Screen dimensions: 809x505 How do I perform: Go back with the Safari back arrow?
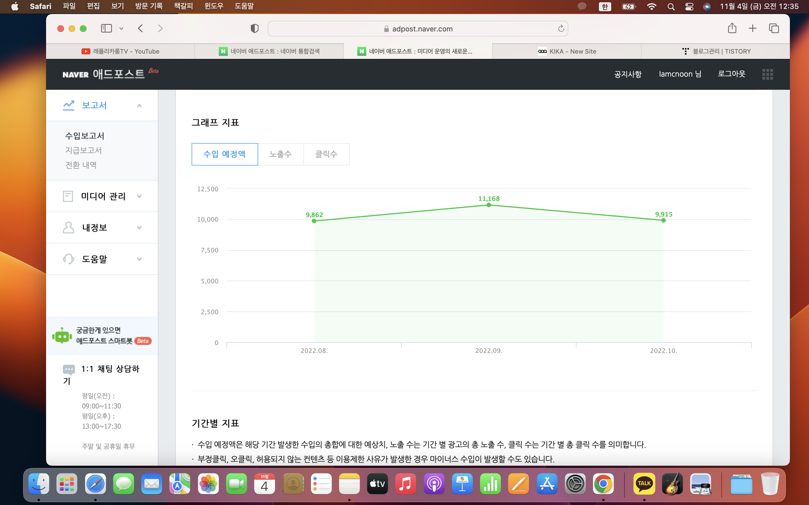(140, 28)
